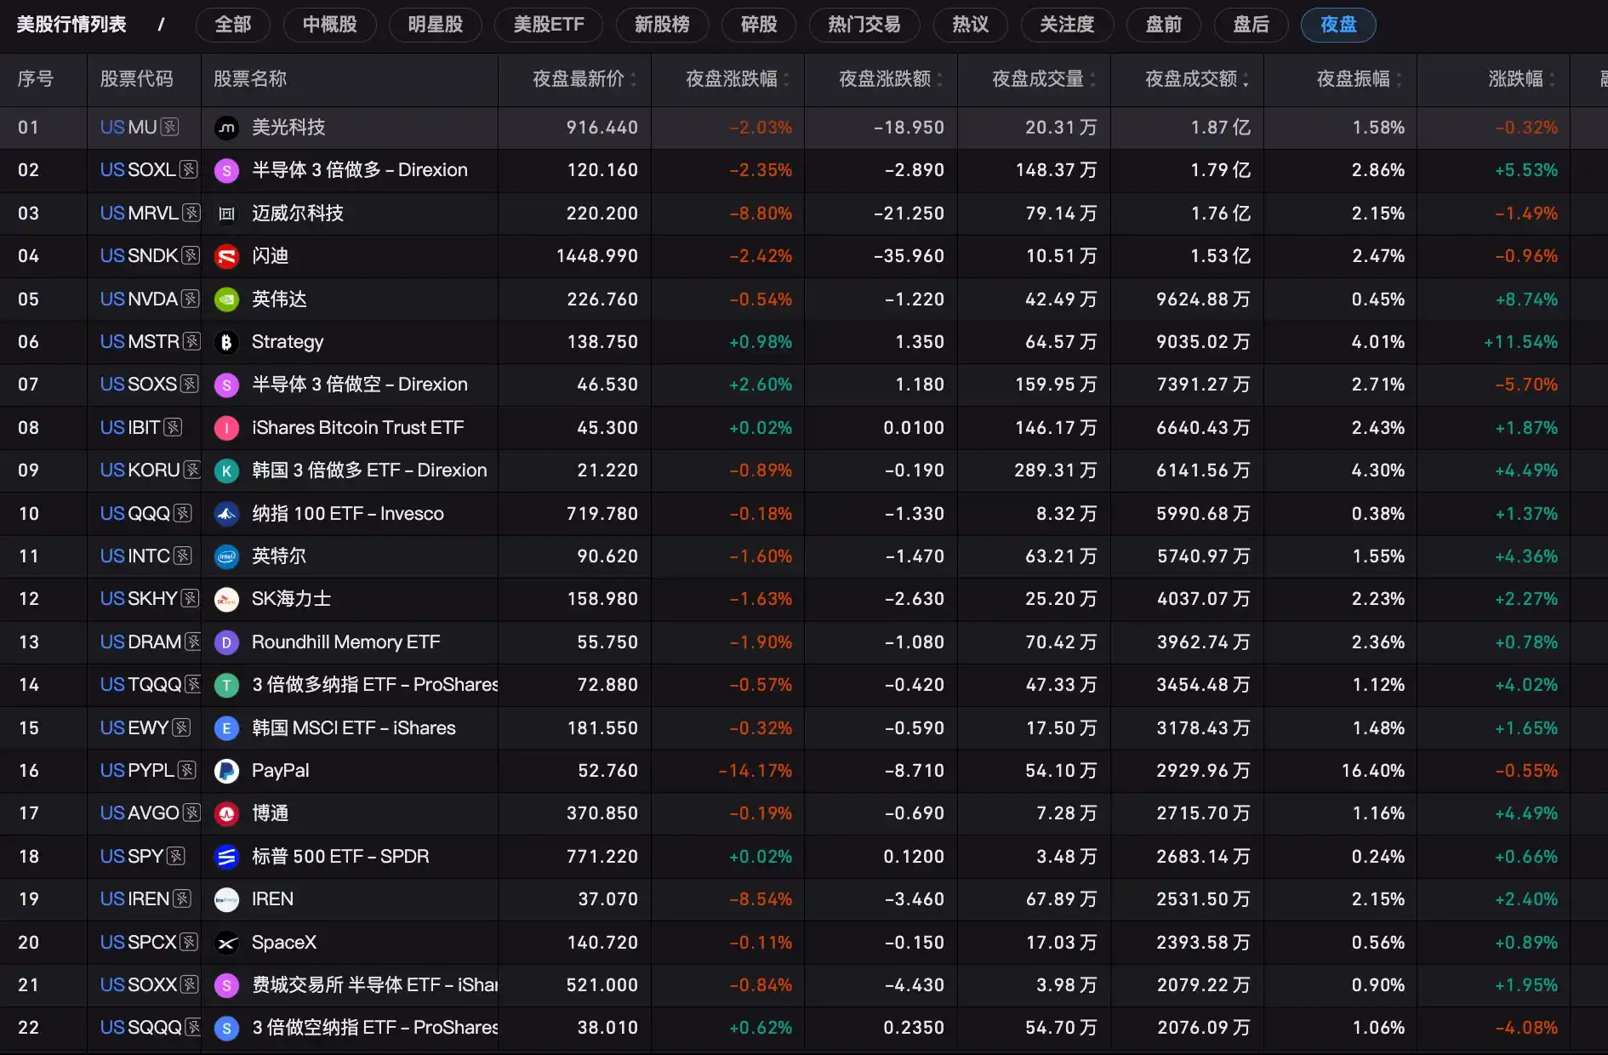
Task: Sort by 夜盘成交额 column arrows
Action: [x=1246, y=79]
